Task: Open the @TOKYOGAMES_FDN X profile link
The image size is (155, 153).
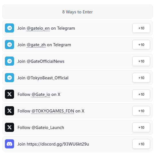Action: tap(53, 111)
